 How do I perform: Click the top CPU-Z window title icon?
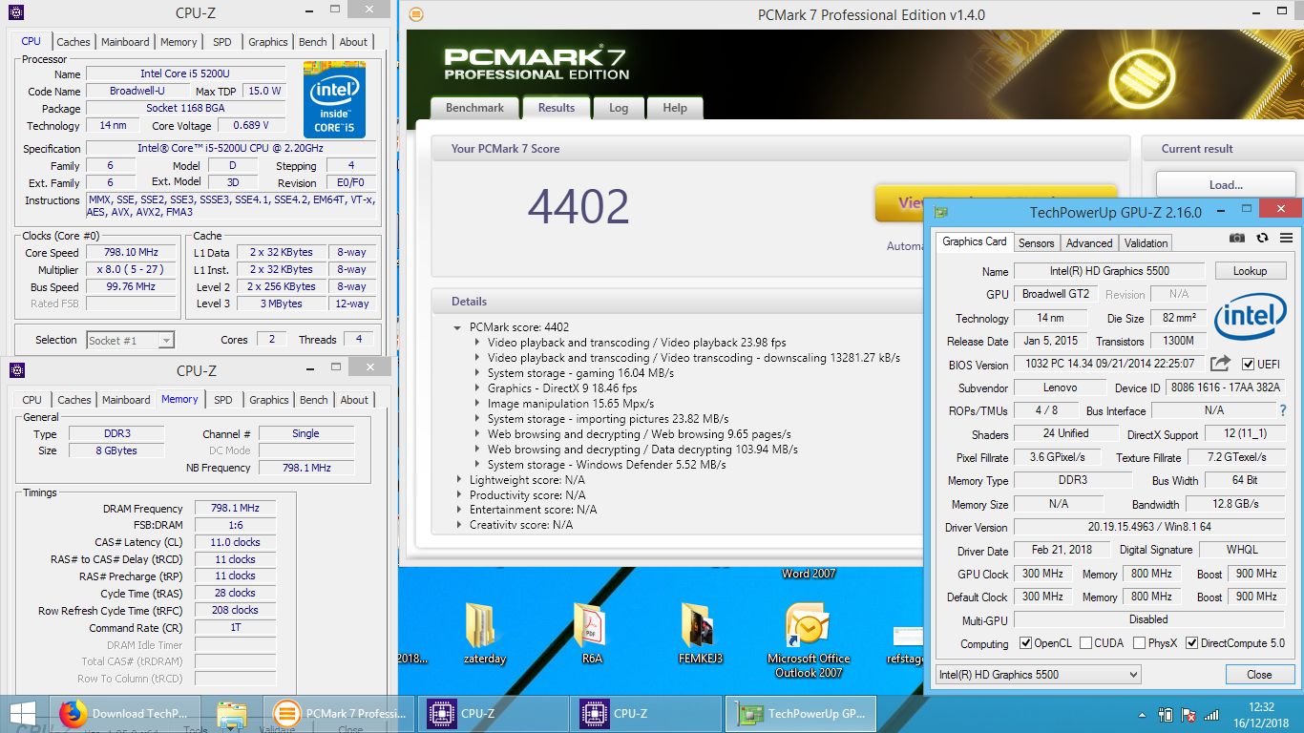coord(15,13)
